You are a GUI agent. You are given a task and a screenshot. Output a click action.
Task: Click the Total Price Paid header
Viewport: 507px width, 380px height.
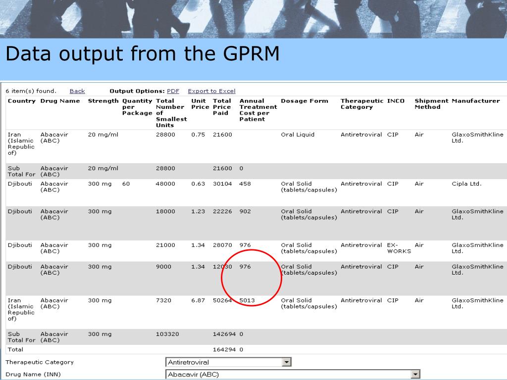point(222,107)
